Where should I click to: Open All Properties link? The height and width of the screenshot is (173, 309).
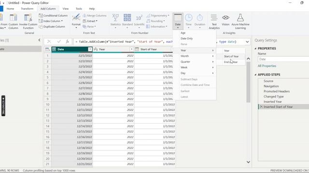point(267,66)
